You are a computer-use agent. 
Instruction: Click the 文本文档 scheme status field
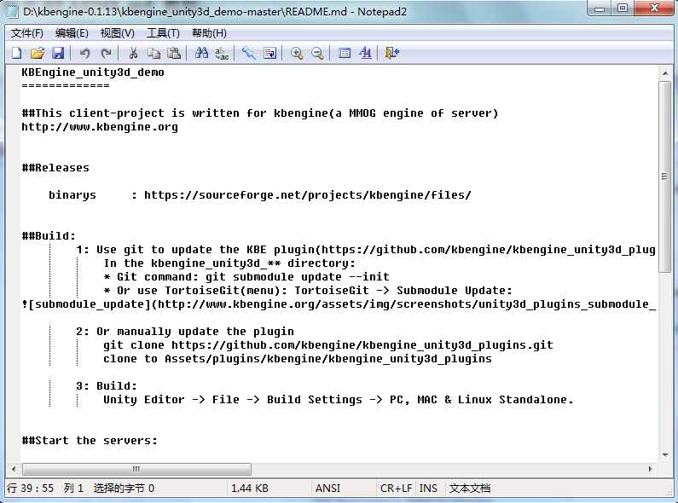(x=469, y=489)
